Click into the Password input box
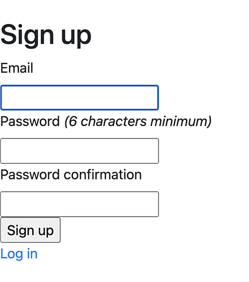The width and height of the screenshot is (249, 282). point(79,151)
